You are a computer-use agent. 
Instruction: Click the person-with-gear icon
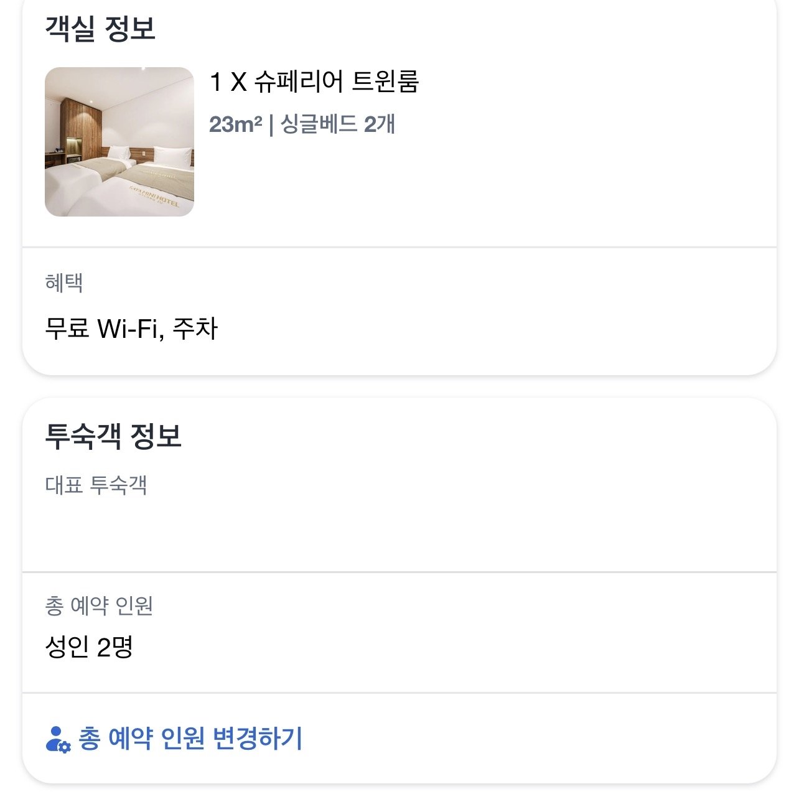click(x=58, y=739)
